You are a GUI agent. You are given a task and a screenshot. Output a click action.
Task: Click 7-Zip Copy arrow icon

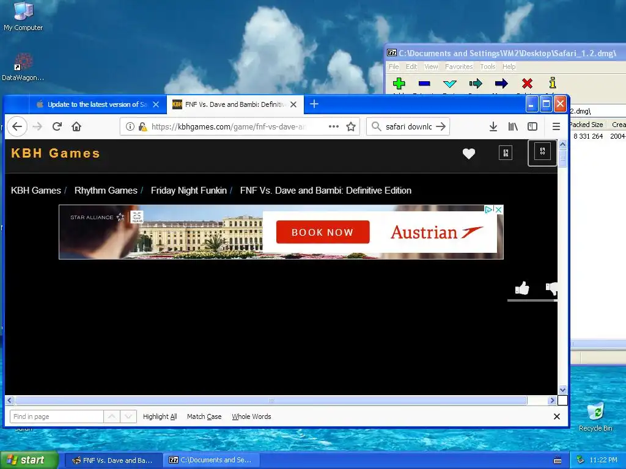point(476,83)
